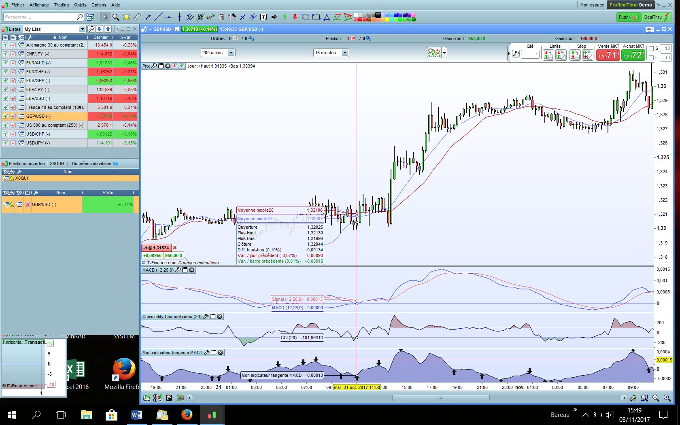Open the Fichier menu
The width and height of the screenshot is (680, 425).
[x=18, y=5]
